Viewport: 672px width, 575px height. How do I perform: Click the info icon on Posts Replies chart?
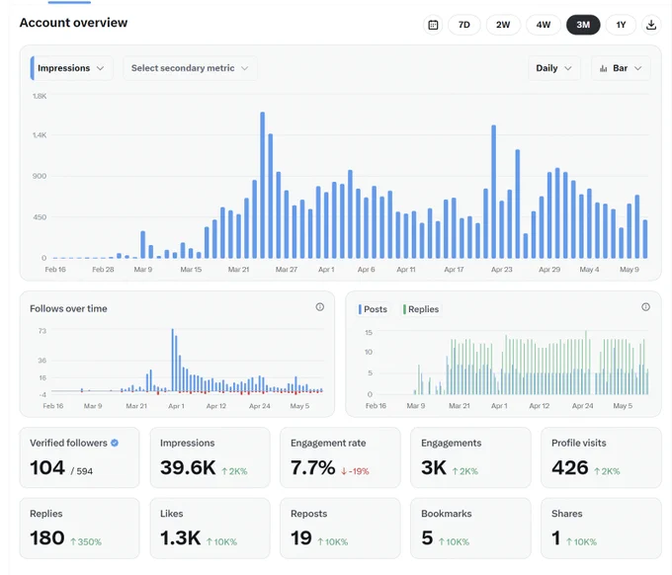pos(645,307)
